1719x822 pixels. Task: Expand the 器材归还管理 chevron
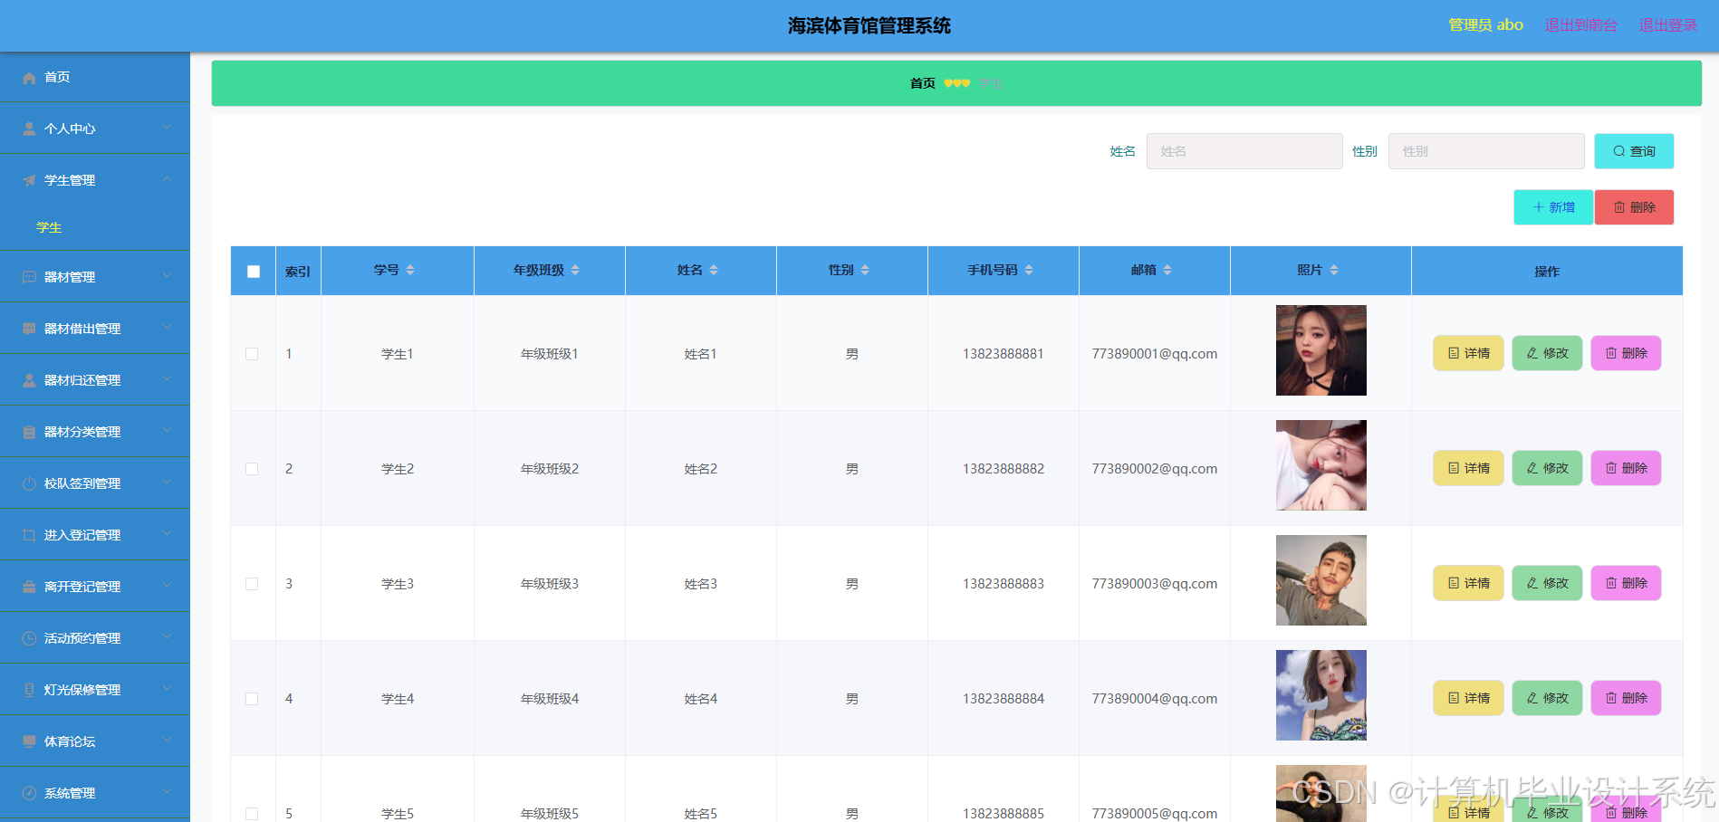coord(167,379)
